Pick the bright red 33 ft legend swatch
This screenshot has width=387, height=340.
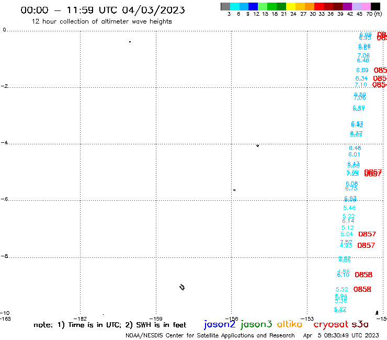tap(319, 6)
